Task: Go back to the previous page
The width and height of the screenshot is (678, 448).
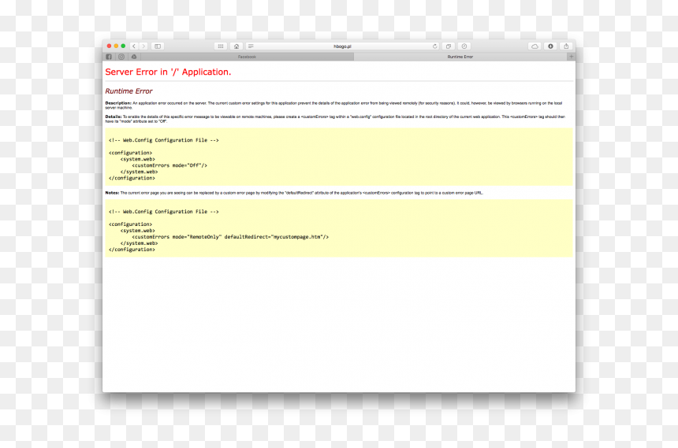Action: click(134, 46)
